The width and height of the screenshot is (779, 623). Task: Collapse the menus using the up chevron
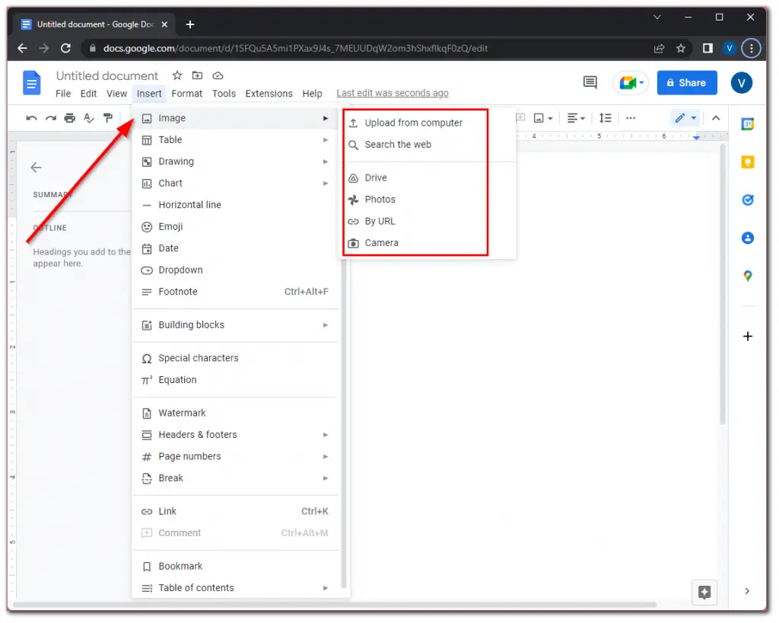point(716,118)
